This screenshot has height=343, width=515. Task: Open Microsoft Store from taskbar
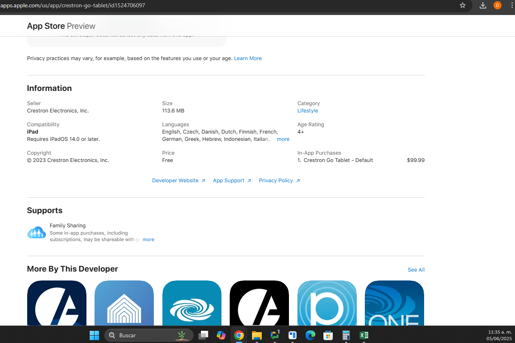328,335
